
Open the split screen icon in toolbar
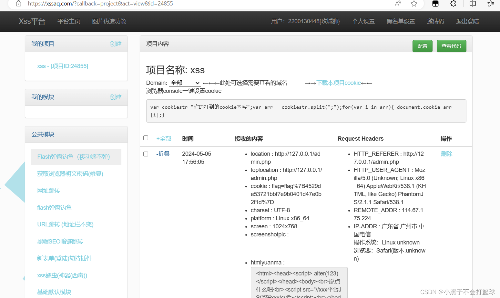[x=473, y=4]
